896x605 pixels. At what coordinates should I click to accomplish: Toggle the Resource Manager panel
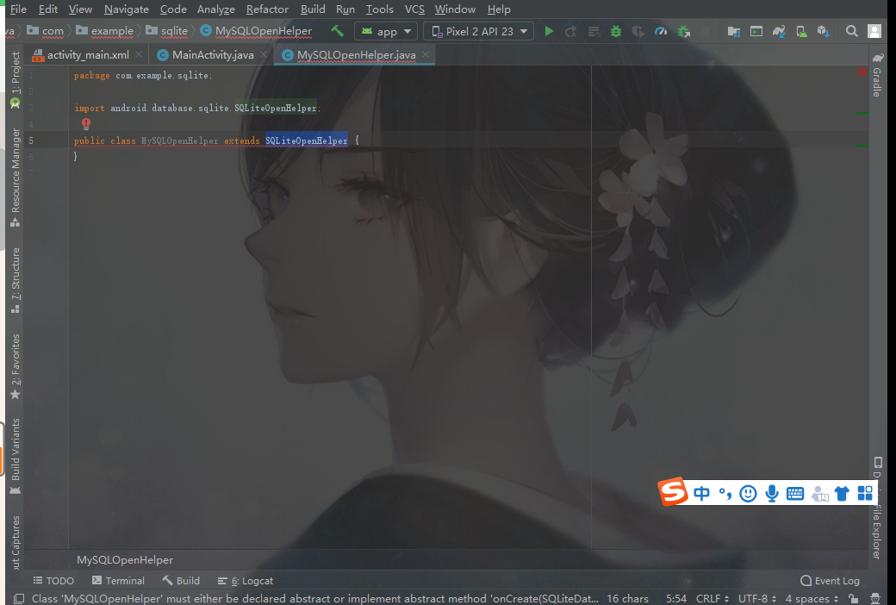pyautogui.click(x=16, y=177)
